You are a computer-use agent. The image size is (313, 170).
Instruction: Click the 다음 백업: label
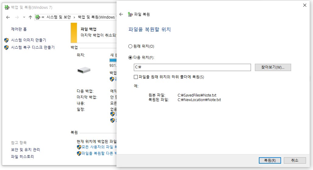[85, 91]
